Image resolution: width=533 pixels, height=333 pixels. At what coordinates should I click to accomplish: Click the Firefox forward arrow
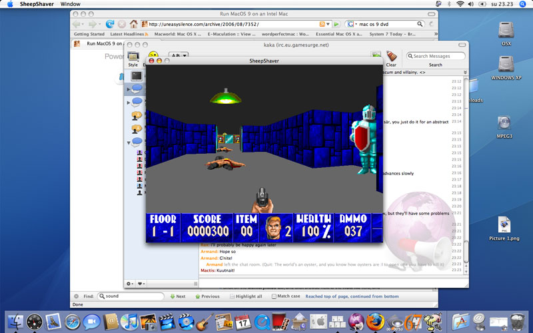[x=92, y=24]
